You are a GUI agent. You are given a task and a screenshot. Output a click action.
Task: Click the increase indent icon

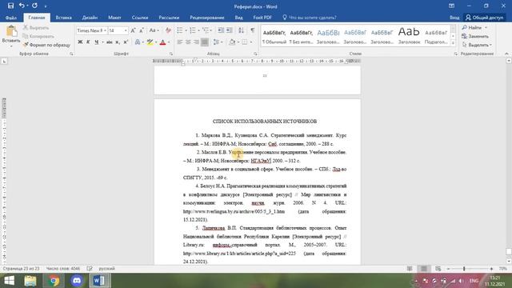[x=230, y=30]
